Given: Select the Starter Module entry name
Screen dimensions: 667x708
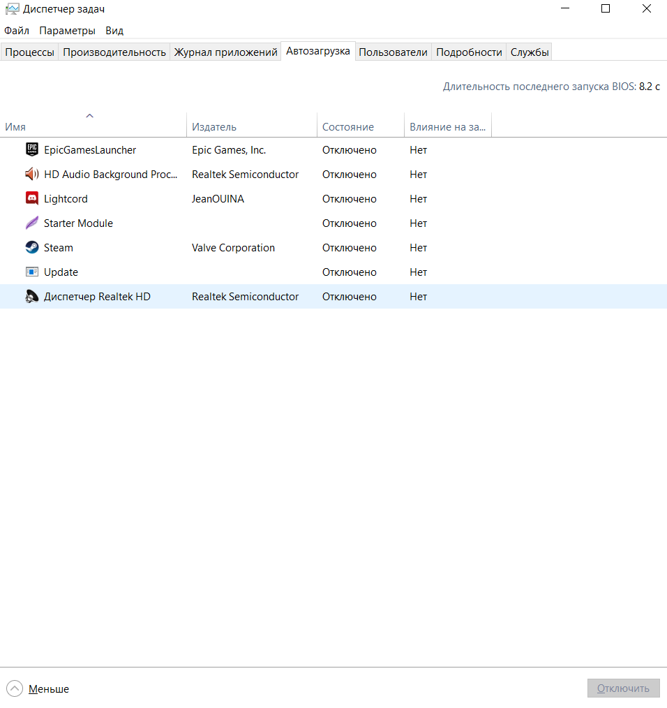Looking at the screenshot, I should [79, 223].
